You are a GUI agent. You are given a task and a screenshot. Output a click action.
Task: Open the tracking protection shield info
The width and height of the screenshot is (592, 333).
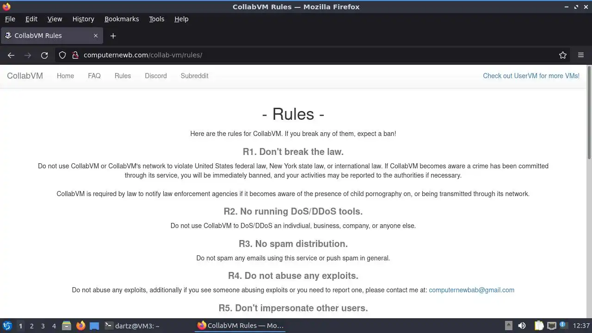[x=62, y=55]
